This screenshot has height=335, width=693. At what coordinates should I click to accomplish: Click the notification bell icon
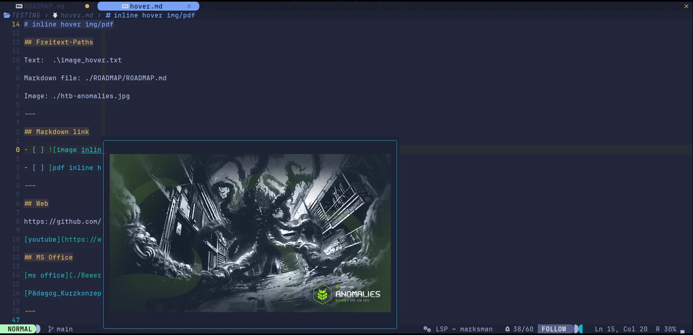click(508, 329)
